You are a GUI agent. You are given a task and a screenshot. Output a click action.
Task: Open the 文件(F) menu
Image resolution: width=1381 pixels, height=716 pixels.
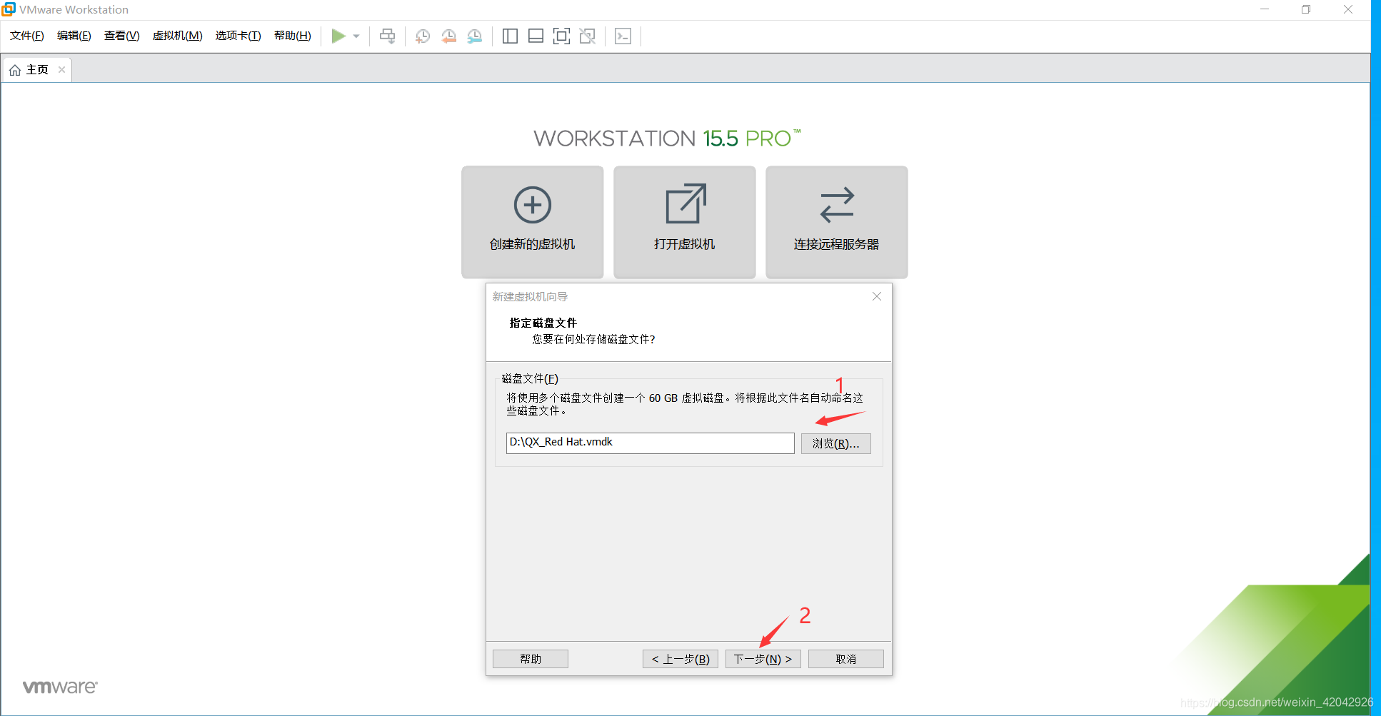point(27,36)
